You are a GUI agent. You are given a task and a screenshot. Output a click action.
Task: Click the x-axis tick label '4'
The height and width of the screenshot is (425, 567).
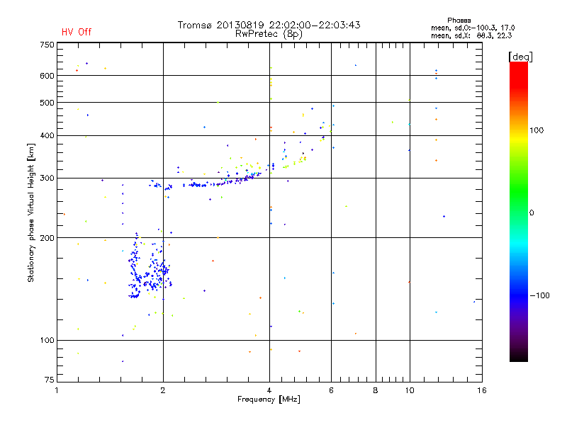[269, 390]
